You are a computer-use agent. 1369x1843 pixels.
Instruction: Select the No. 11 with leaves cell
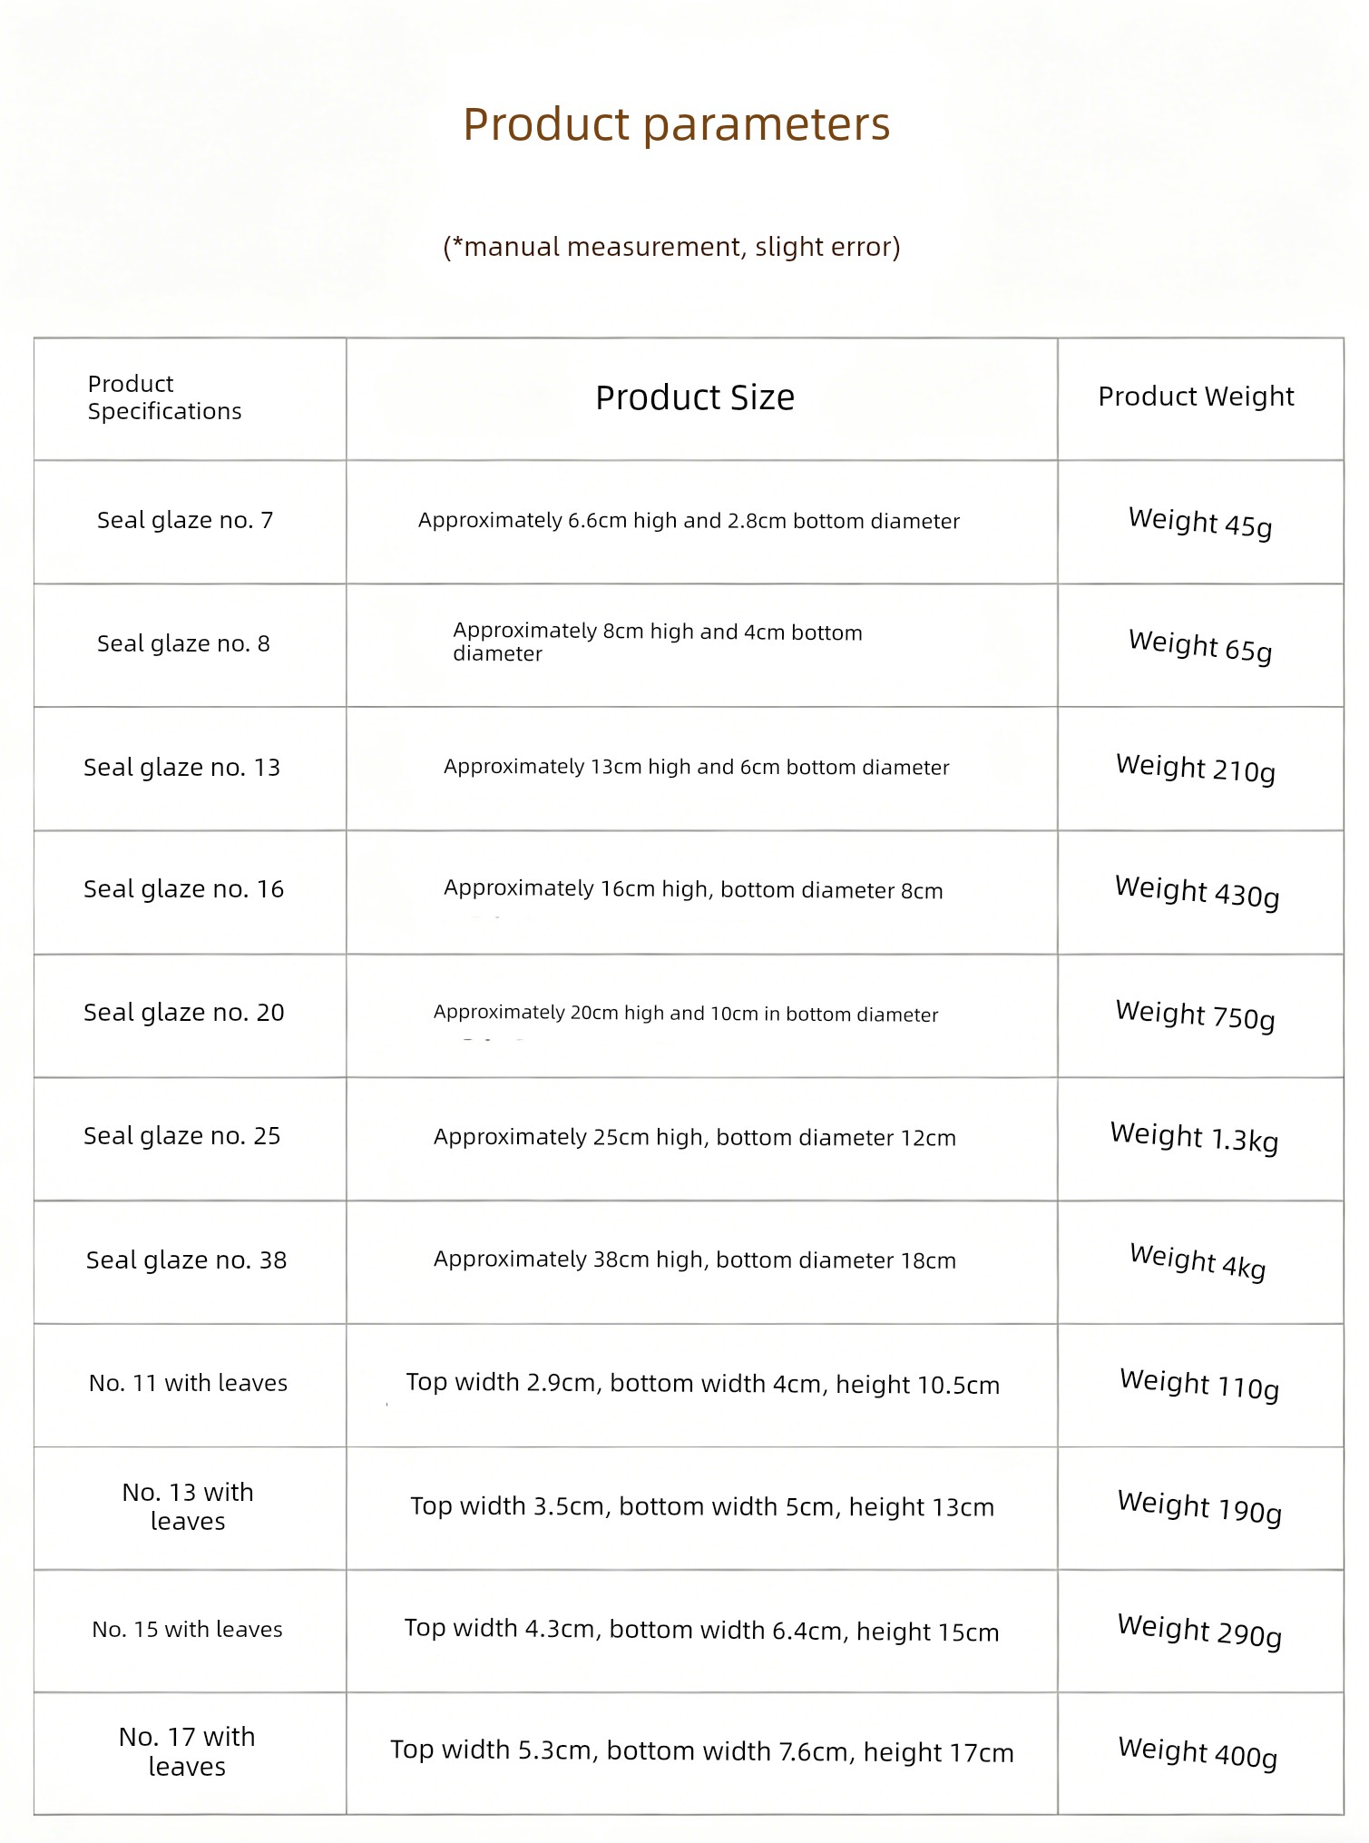(x=188, y=1383)
